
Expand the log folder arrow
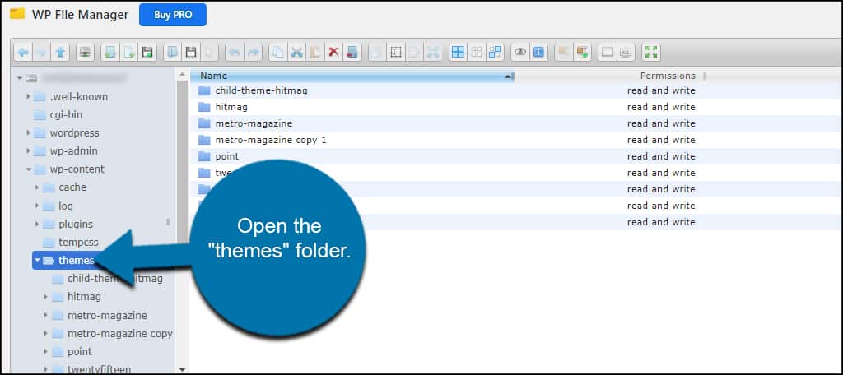point(37,206)
